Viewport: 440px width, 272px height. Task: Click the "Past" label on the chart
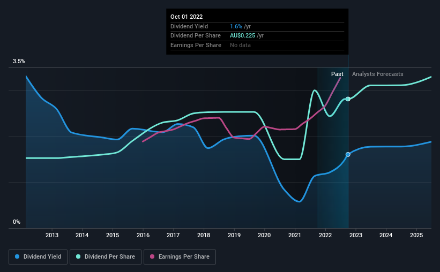(337, 74)
